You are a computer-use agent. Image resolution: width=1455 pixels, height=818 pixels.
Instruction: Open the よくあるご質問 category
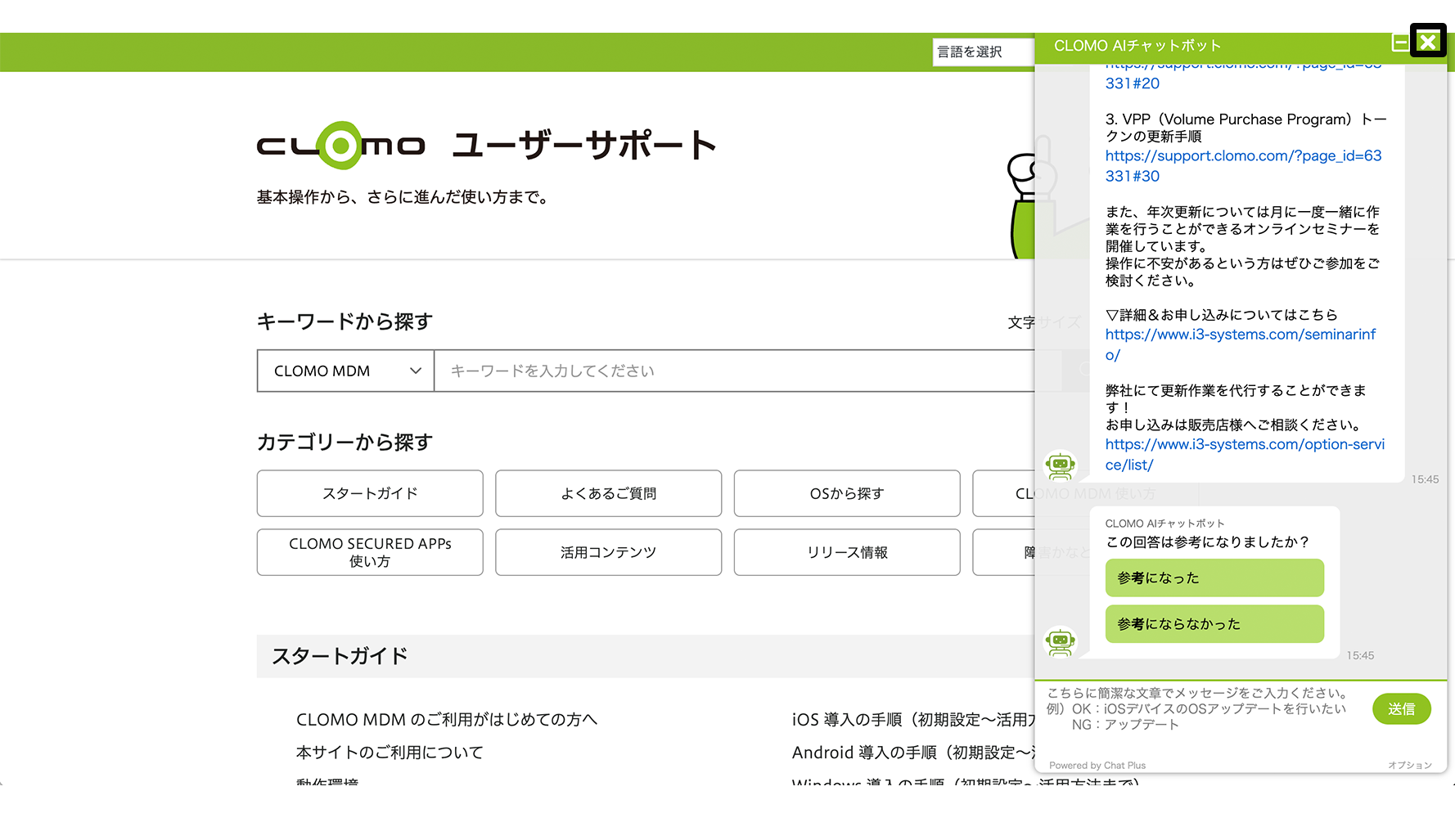[x=609, y=493]
